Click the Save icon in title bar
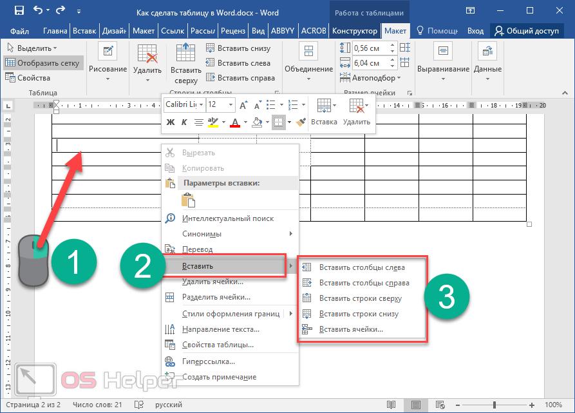This screenshot has width=575, height=413. pyautogui.click(x=19, y=11)
